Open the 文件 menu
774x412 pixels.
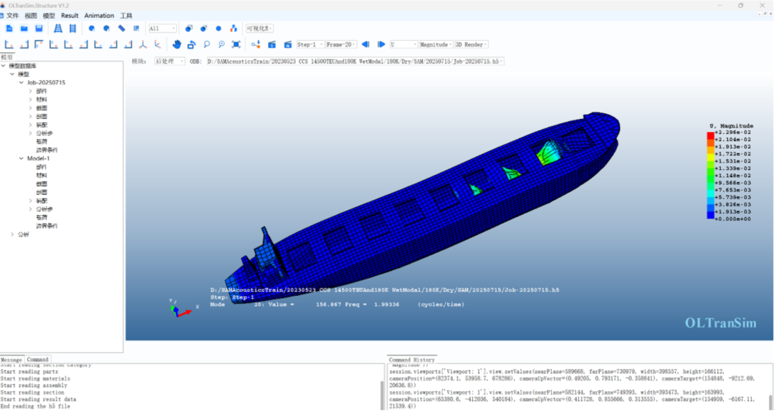pyautogui.click(x=12, y=16)
